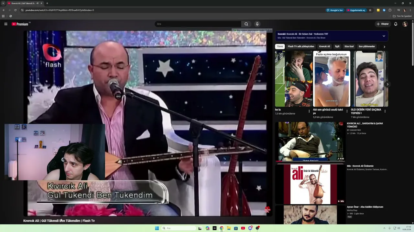The width and height of the screenshot is (414, 232).
Task: Open 'KIVIRCIK ALİ _ DARDAYIM & ŞAFAK TÜRKÜSÜ' title
Action: [x=364, y=125]
